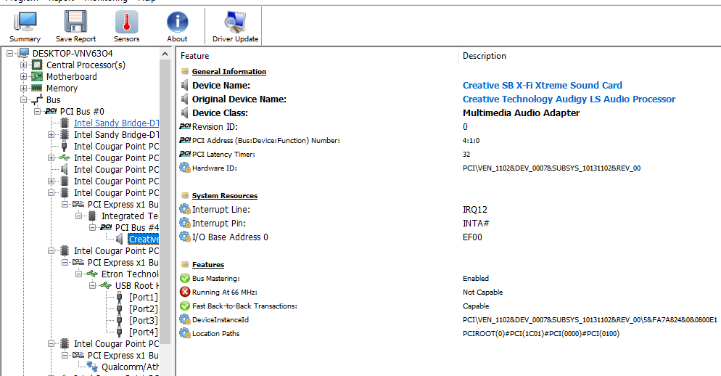Select the Central Processor(s) tree label
The image size is (721, 376).
tap(86, 65)
